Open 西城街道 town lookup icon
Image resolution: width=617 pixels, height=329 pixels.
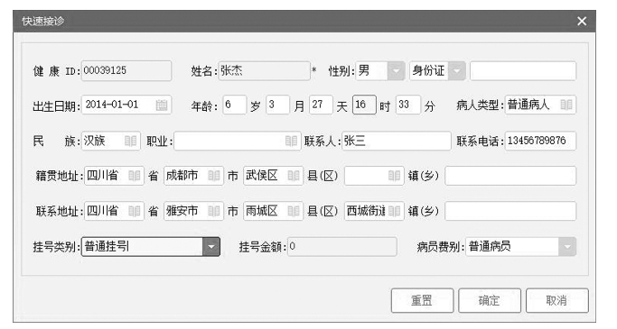(x=394, y=211)
